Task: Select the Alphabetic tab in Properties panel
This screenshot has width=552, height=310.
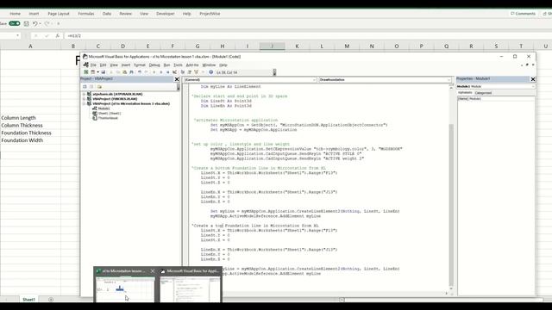Action: point(465,93)
